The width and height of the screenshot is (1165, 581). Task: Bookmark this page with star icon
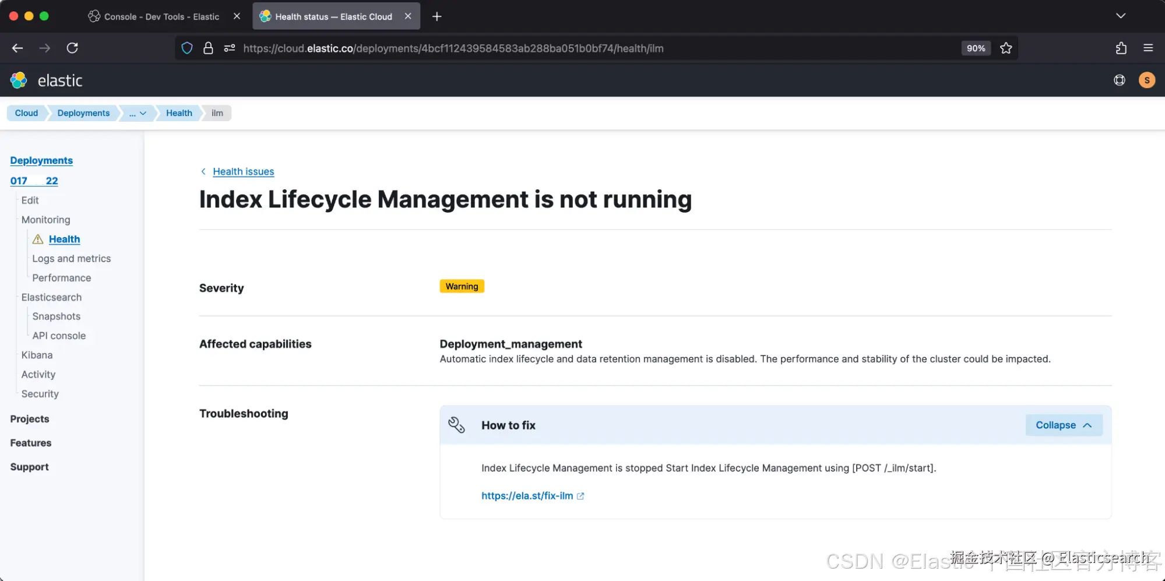pos(1006,48)
